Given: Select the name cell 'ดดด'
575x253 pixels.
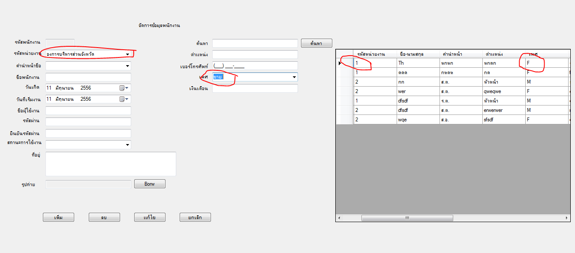Looking at the screenshot, I should [x=418, y=72].
